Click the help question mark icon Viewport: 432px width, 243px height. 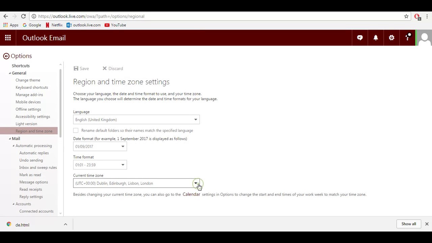click(408, 37)
